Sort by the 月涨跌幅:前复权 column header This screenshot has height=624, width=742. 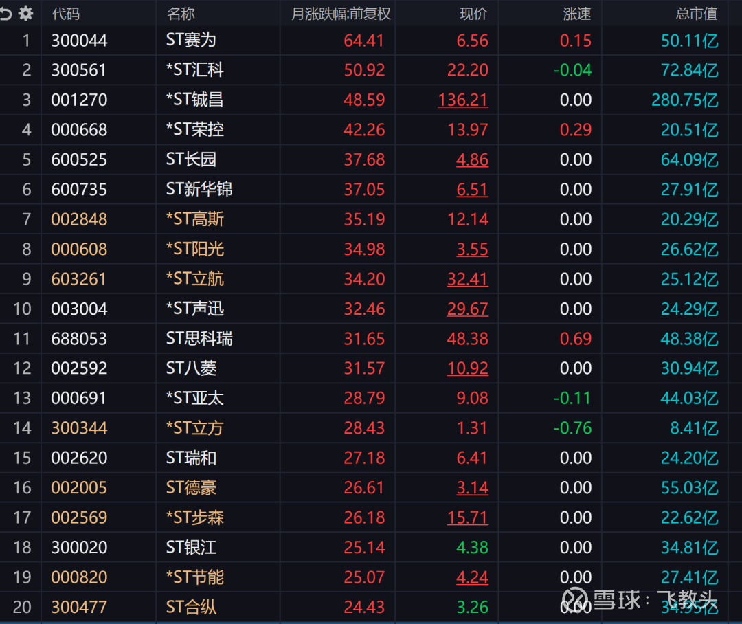pos(341,14)
